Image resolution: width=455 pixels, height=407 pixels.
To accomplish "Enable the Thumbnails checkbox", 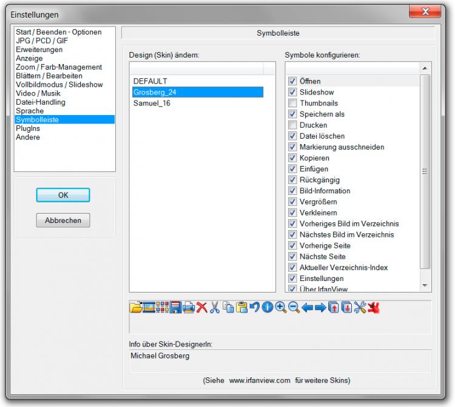I will pos(292,104).
